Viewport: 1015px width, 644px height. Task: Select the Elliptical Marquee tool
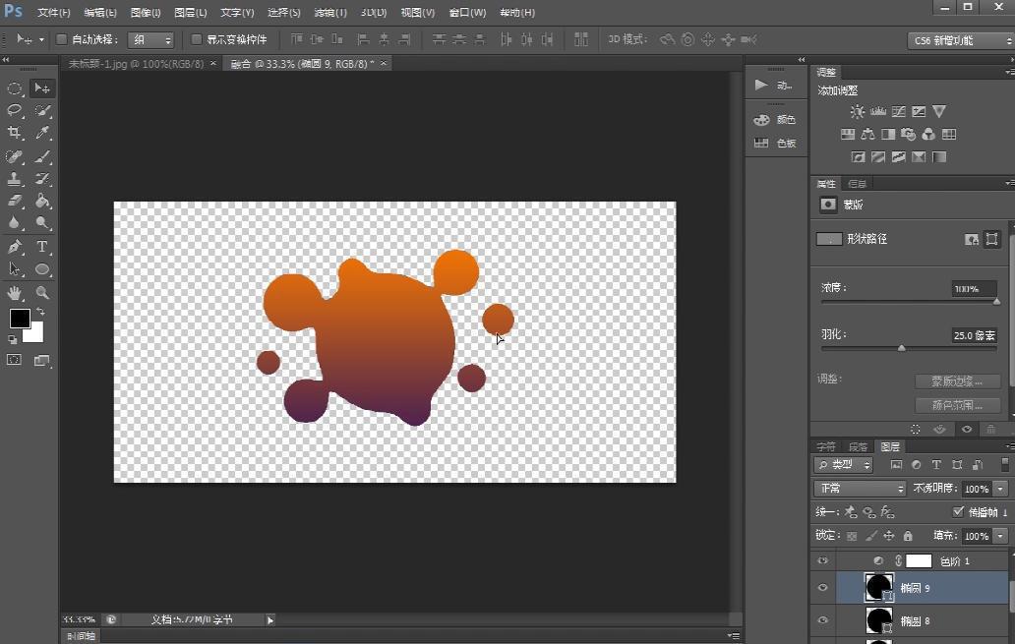point(14,88)
